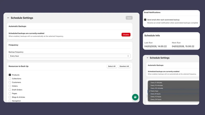Viewport: 205px width, 115px height.
Task: Uncheck the Products checkbox
Action: coord(10,75)
